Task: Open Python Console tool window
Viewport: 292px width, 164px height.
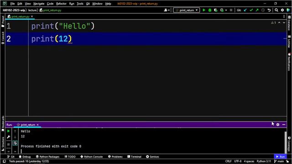Action: pyautogui.click(x=92, y=157)
